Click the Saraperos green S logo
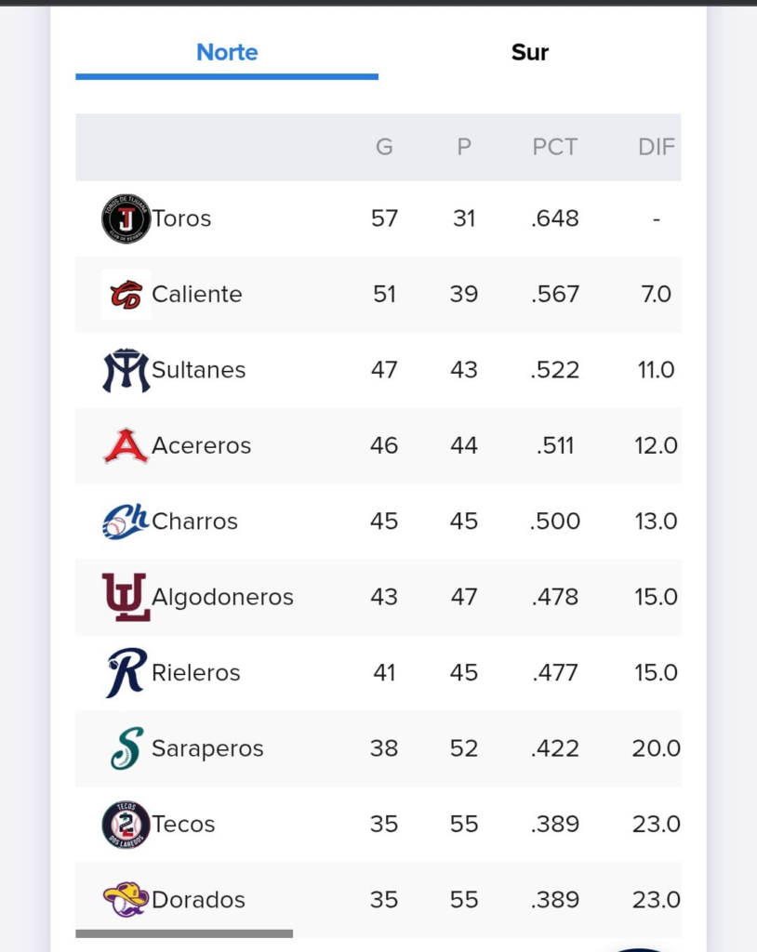The width and height of the screenshot is (757, 952). click(126, 748)
